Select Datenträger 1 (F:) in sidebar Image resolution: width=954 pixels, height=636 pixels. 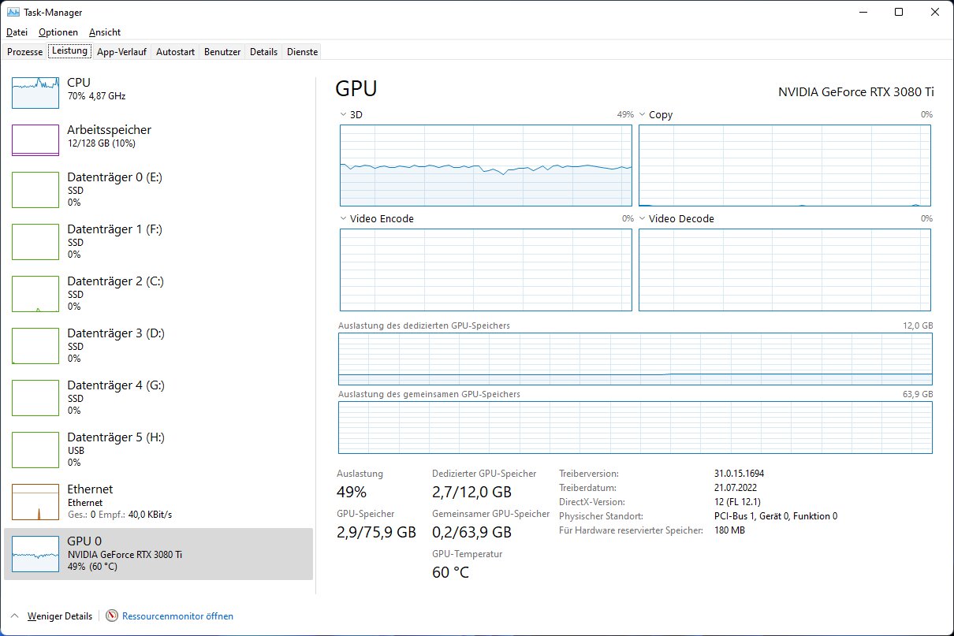[x=158, y=241]
